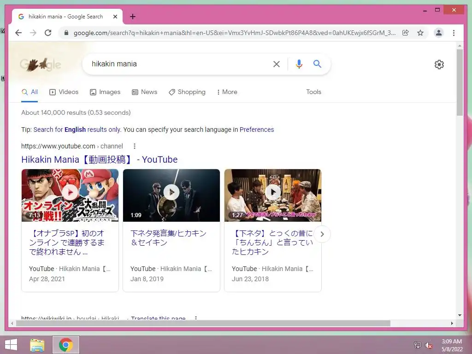Viewport: 472px width, 354px height.
Task: Bookmark this page with star icon
Action: pyautogui.click(x=420, y=33)
